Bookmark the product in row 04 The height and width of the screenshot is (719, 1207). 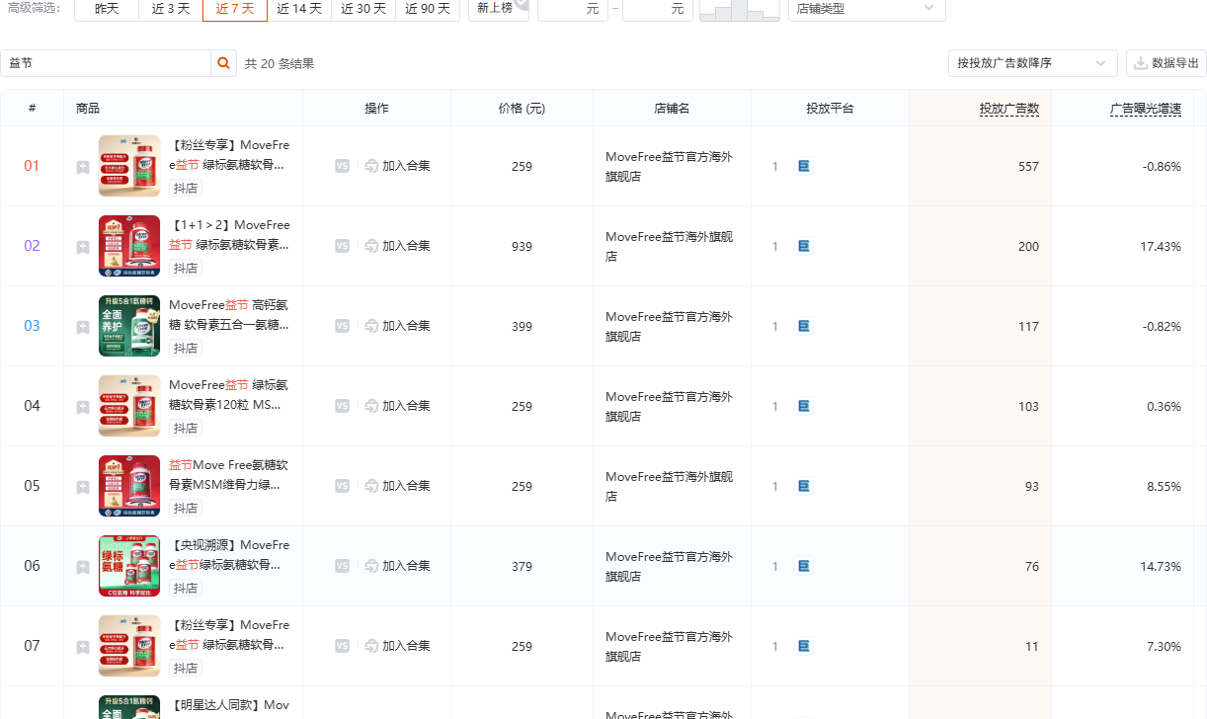click(83, 407)
